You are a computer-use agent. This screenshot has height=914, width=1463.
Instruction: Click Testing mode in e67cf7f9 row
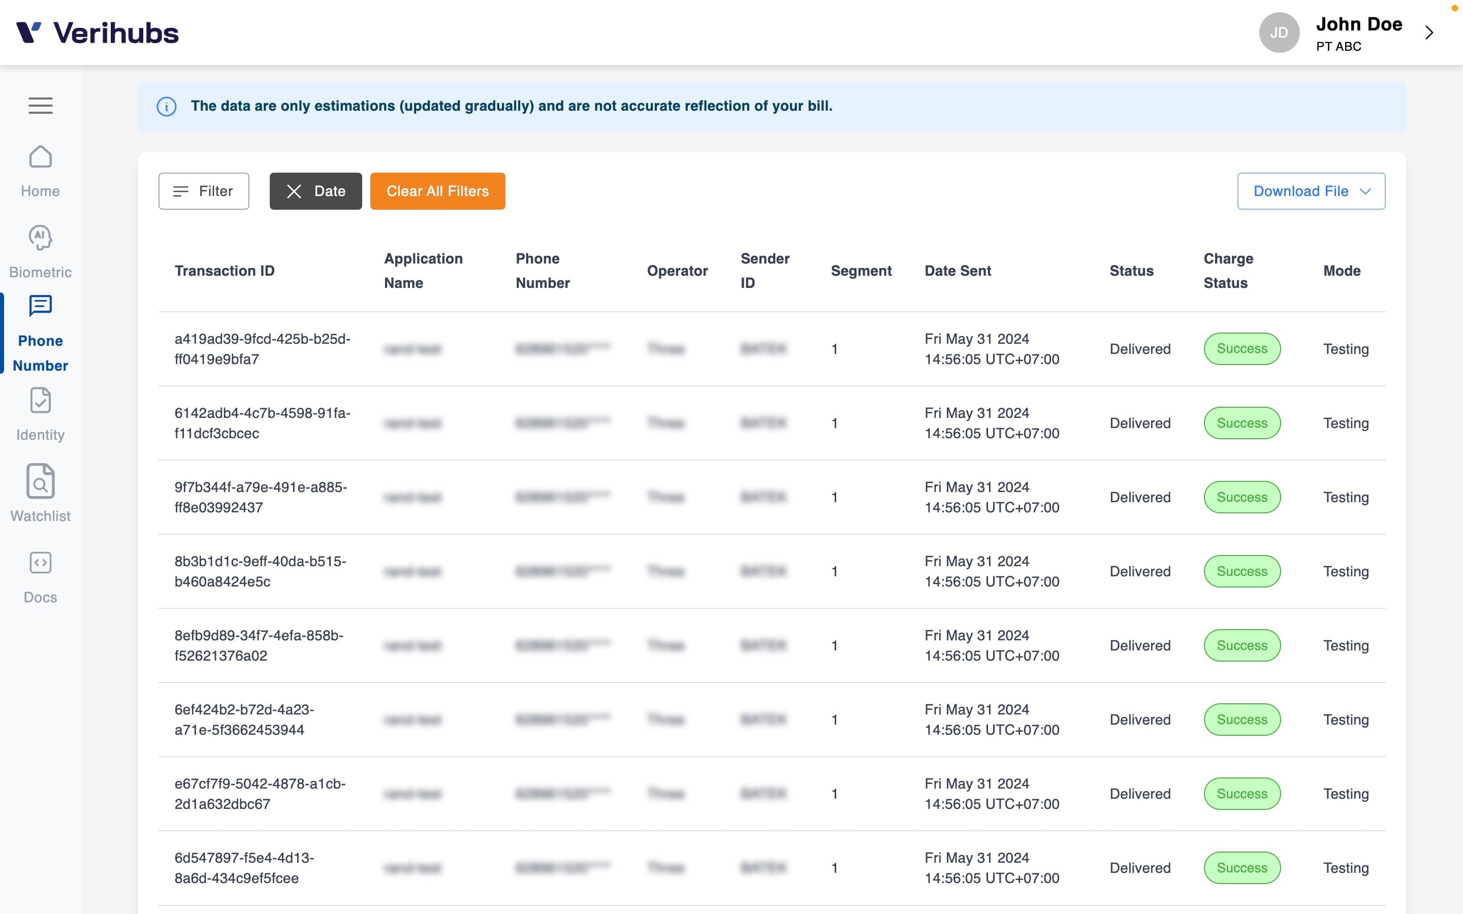[1346, 794]
